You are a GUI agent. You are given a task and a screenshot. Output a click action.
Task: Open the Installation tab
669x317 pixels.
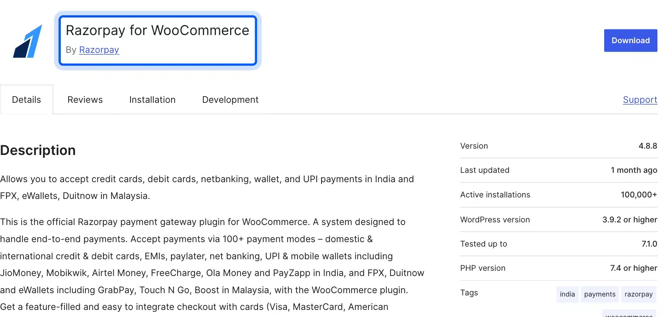[x=152, y=100]
